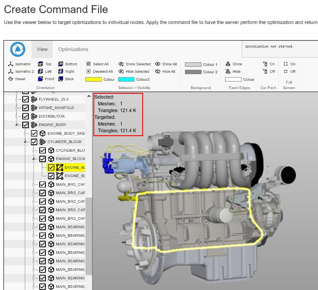Click Show All eye icon

158,64
